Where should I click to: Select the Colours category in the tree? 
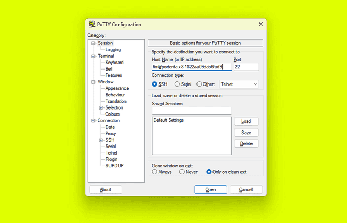[x=112, y=114]
